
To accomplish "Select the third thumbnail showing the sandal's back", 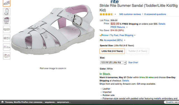I will [7, 20].
